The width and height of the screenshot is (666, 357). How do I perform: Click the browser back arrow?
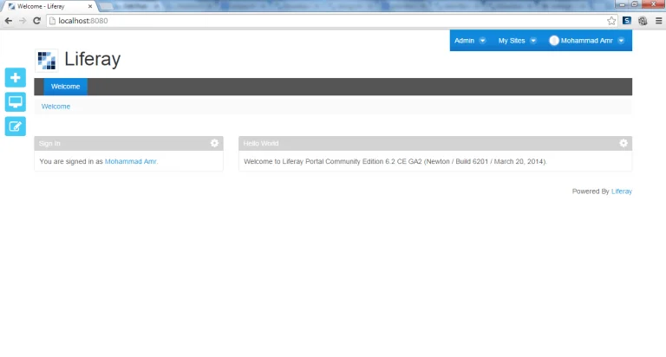point(8,20)
